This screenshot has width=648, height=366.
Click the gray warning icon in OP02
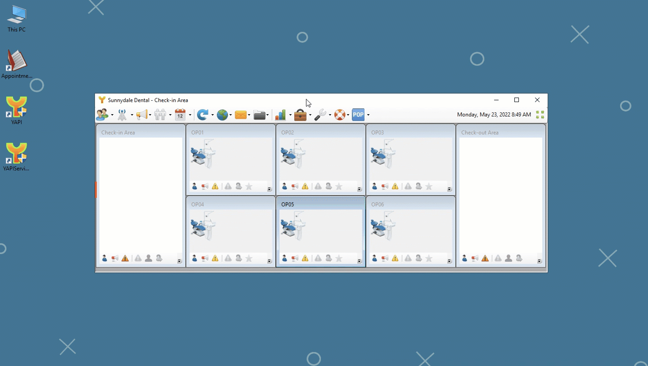(318, 186)
